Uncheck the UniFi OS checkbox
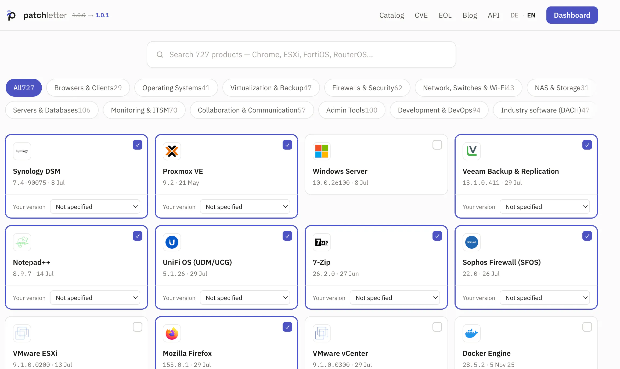The image size is (620, 369). coord(287,236)
